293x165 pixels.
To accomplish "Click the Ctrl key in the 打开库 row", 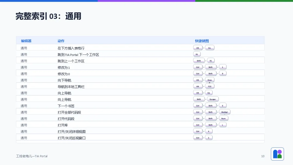I will (x=198, y=125).
